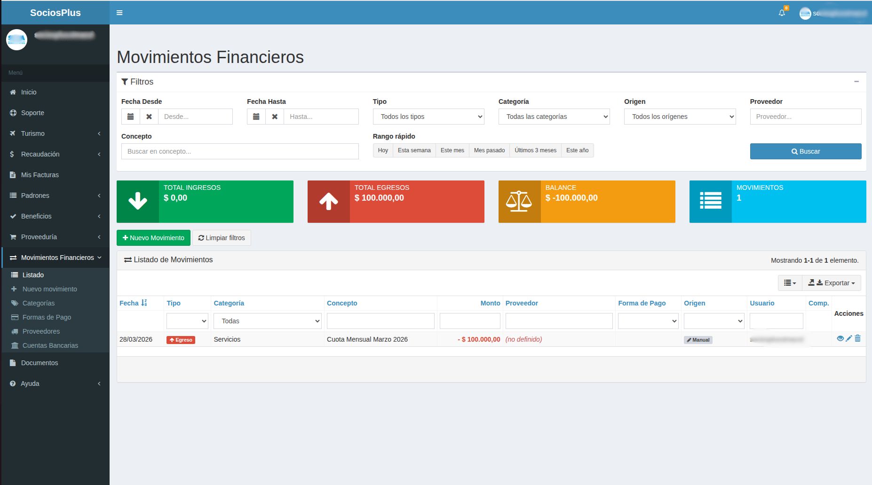Open the Categoría filter dropdown
The height and width of the screenshot is (485, 872).
point(554,117)
